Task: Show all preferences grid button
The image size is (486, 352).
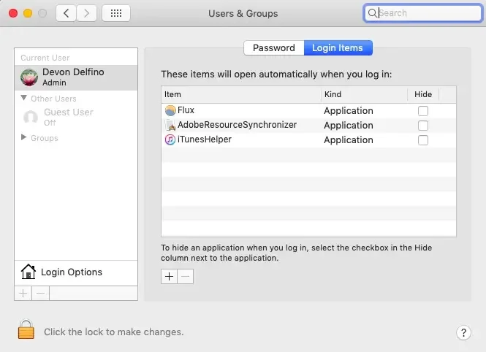Action: click(x=115, y=13)
